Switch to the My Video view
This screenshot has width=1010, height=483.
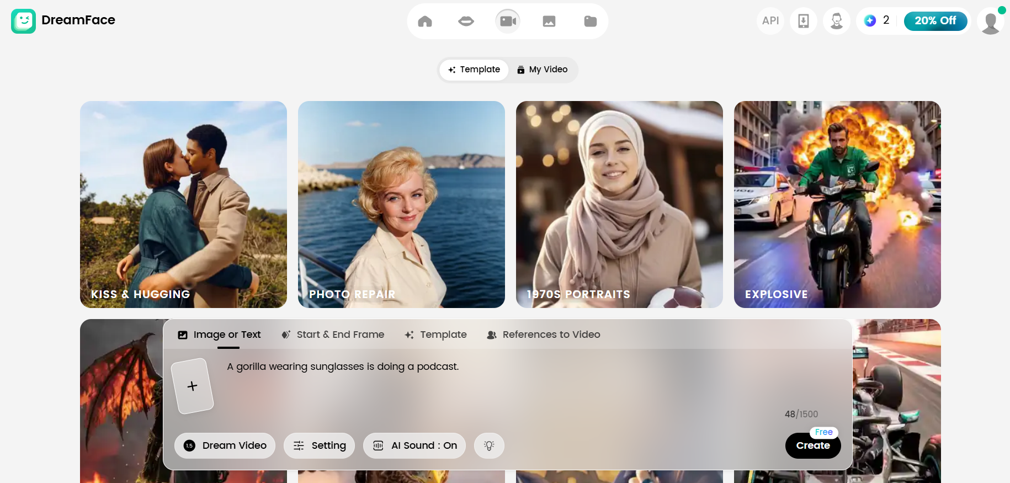pos(542,70)
